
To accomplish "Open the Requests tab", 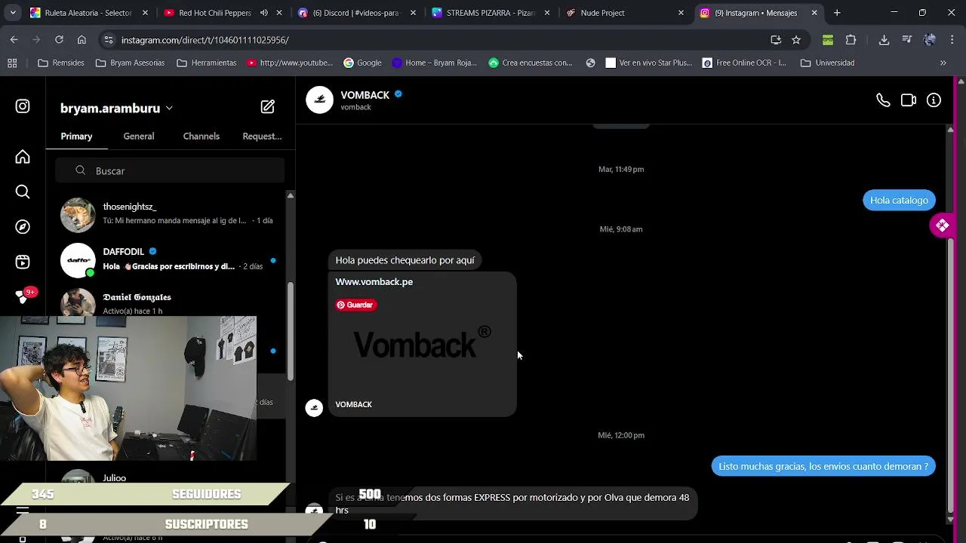I will pos(262,137).
